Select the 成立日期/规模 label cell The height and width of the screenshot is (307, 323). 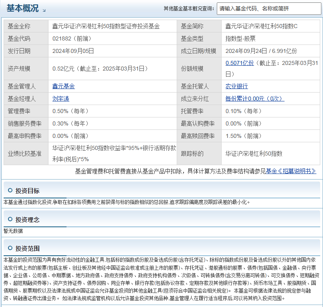pyautogui.click(x=199, y=51)
